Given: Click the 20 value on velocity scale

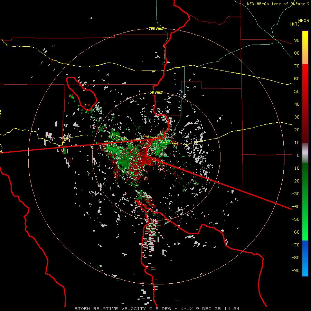Looking at the screenshot, I should pos(297,130).
